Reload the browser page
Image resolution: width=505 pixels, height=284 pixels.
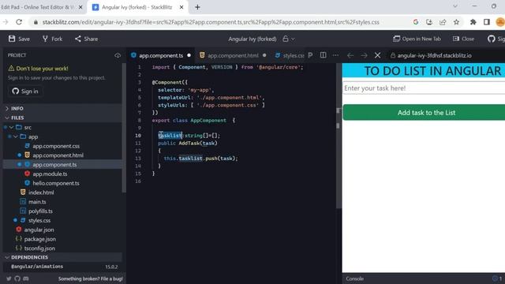pos(19,22)
